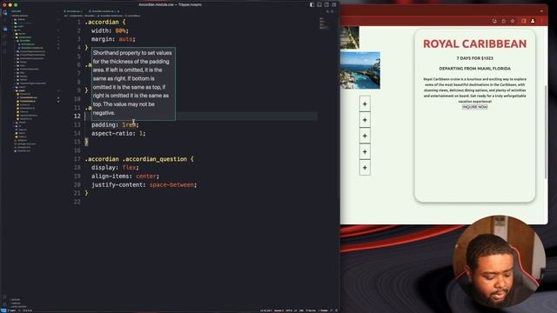Click the code minimap in the editor
This screenshot has height=313, width=557.
pos(323,23)
